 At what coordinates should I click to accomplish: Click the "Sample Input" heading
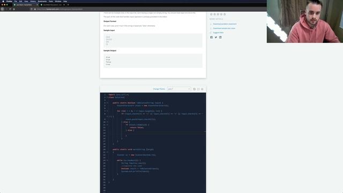click(x=109, y=31)
